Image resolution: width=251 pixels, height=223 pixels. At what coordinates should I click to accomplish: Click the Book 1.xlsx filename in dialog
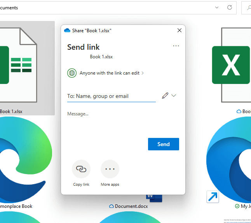[x=101, y=57]
